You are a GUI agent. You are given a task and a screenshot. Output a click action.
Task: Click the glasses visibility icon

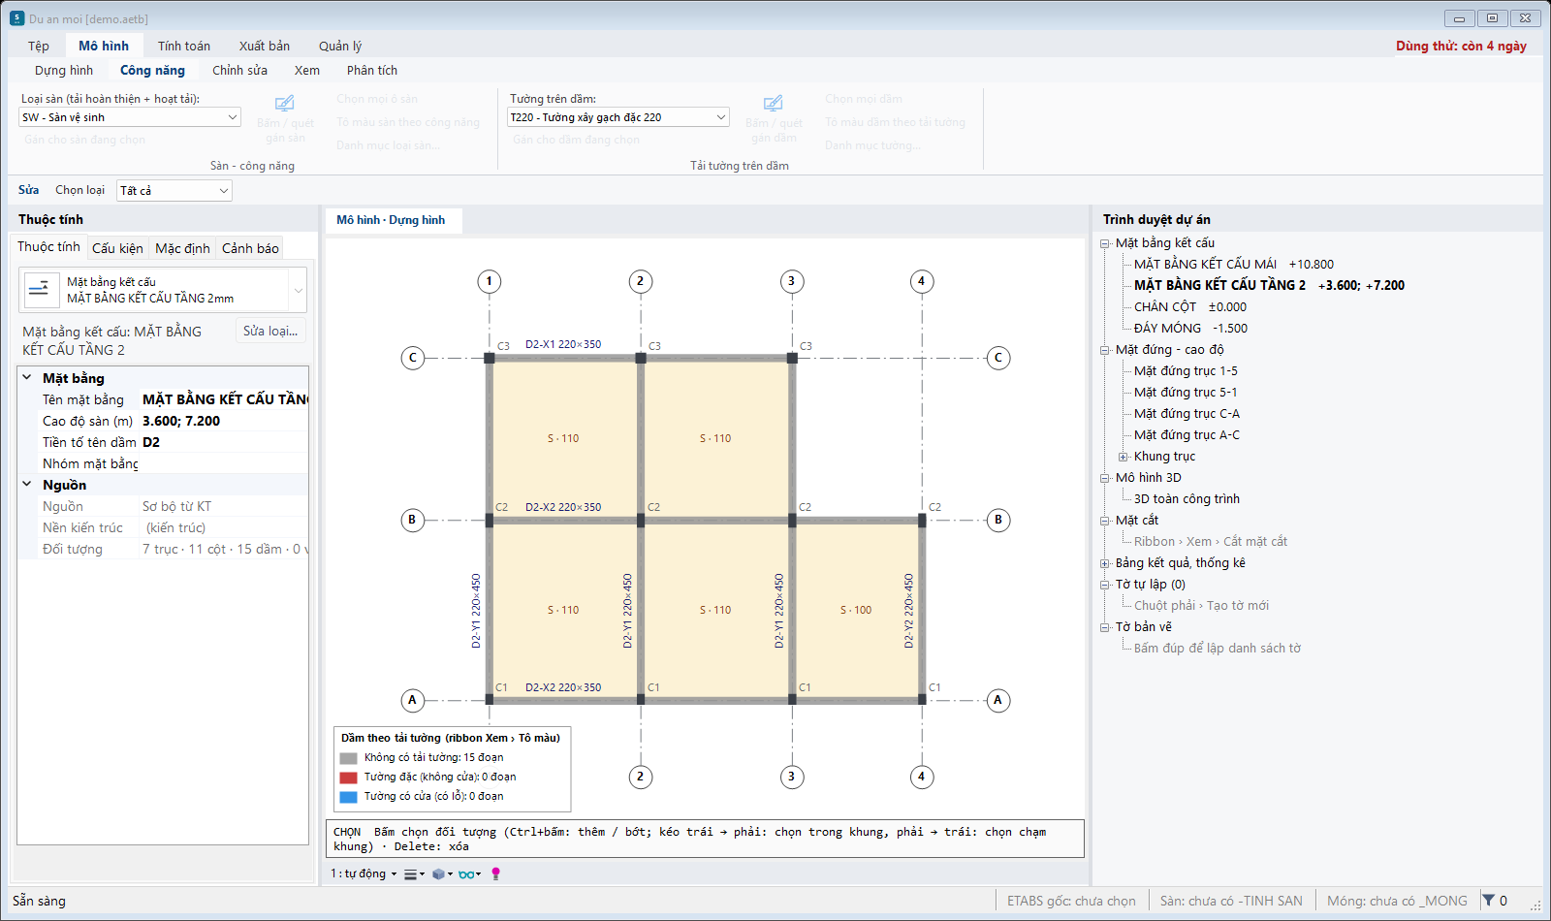point(469,874)
